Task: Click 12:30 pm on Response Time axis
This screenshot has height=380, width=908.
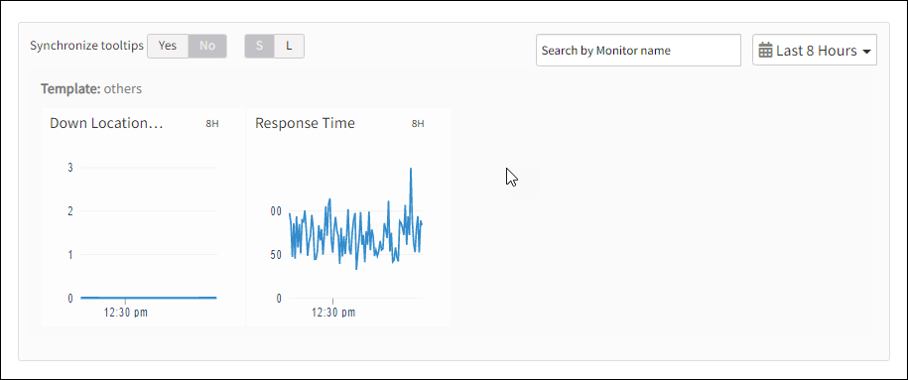Action: pos(333,313)
